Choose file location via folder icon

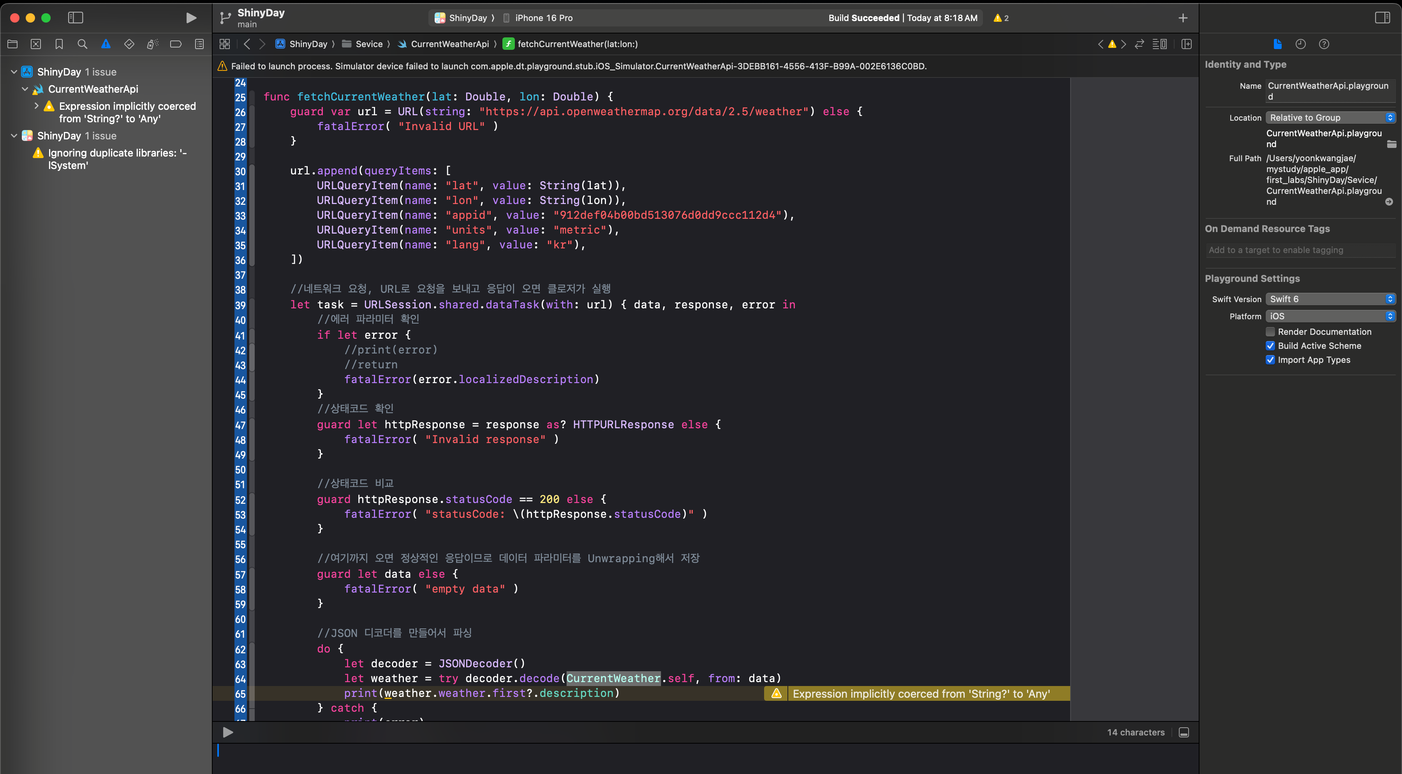pos(1391,144)
